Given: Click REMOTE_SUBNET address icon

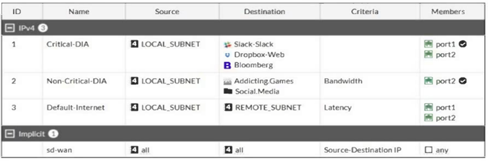Looking at the screenshot, I should (x=228, y=107).
